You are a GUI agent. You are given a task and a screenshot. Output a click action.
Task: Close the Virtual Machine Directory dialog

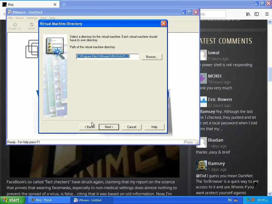click(164, 24)
